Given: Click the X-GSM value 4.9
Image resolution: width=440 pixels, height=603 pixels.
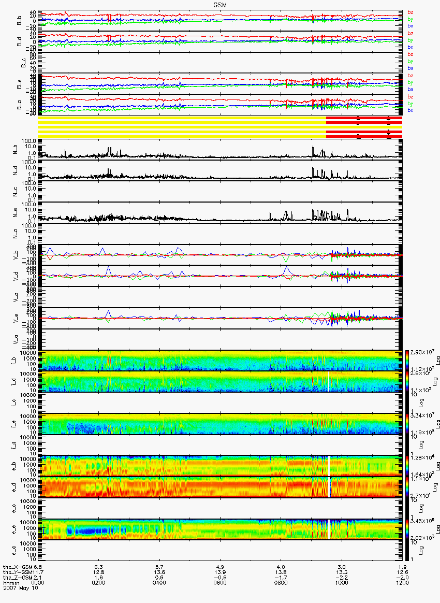Looking at the screenshot, I should (220, 567).
